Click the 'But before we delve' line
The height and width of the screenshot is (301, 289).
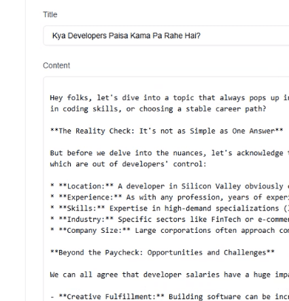click(169, 153)
